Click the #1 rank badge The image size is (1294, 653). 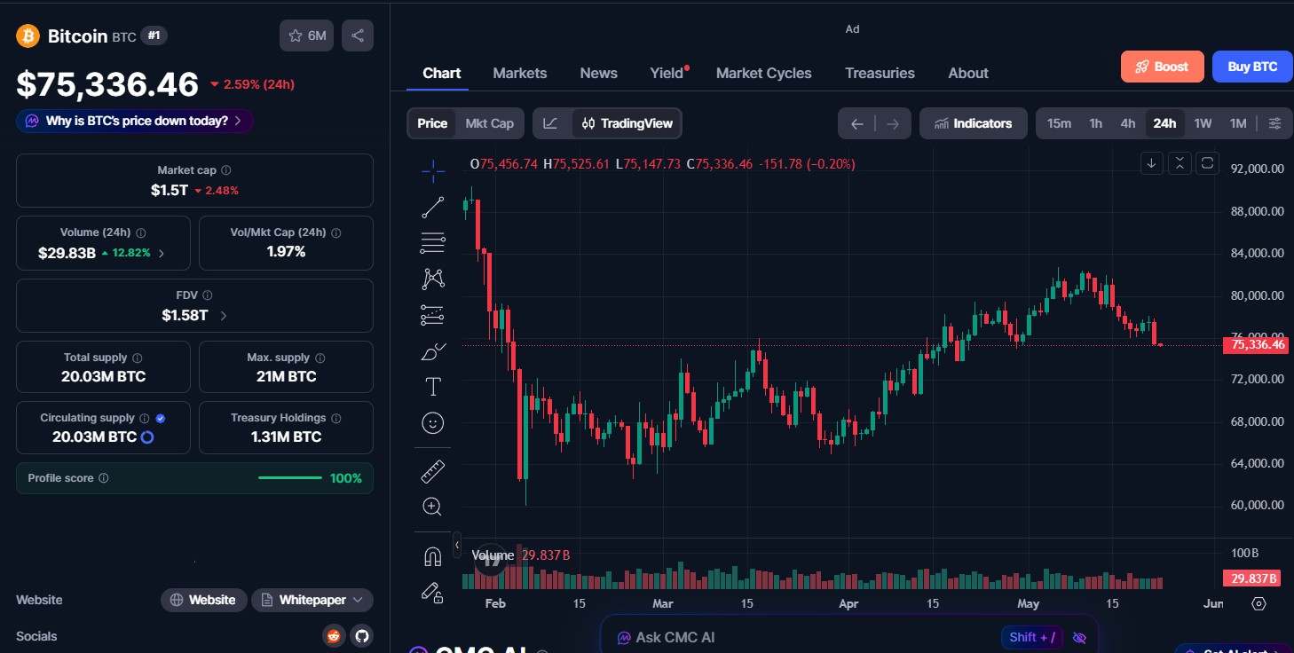pyautogui.click(x=154, y=35)
